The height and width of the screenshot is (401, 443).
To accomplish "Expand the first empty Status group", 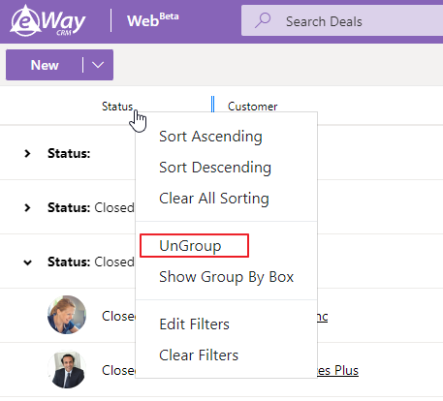I will click(x=27, y=153).
